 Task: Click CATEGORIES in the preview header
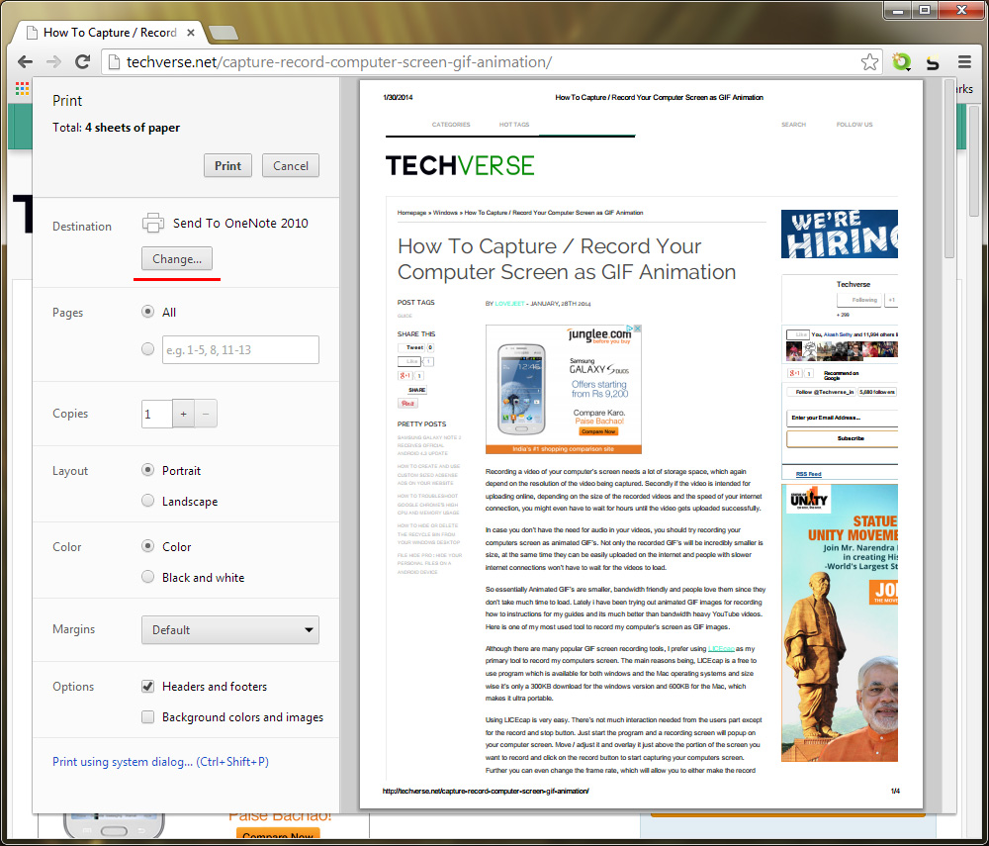click(x=451, y=125)
